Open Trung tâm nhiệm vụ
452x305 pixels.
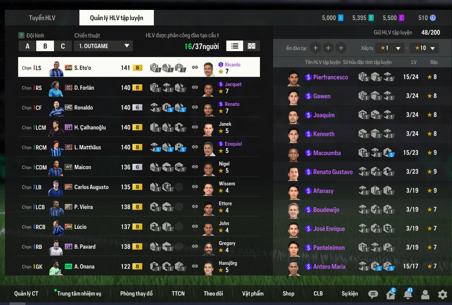pos(79,293)
